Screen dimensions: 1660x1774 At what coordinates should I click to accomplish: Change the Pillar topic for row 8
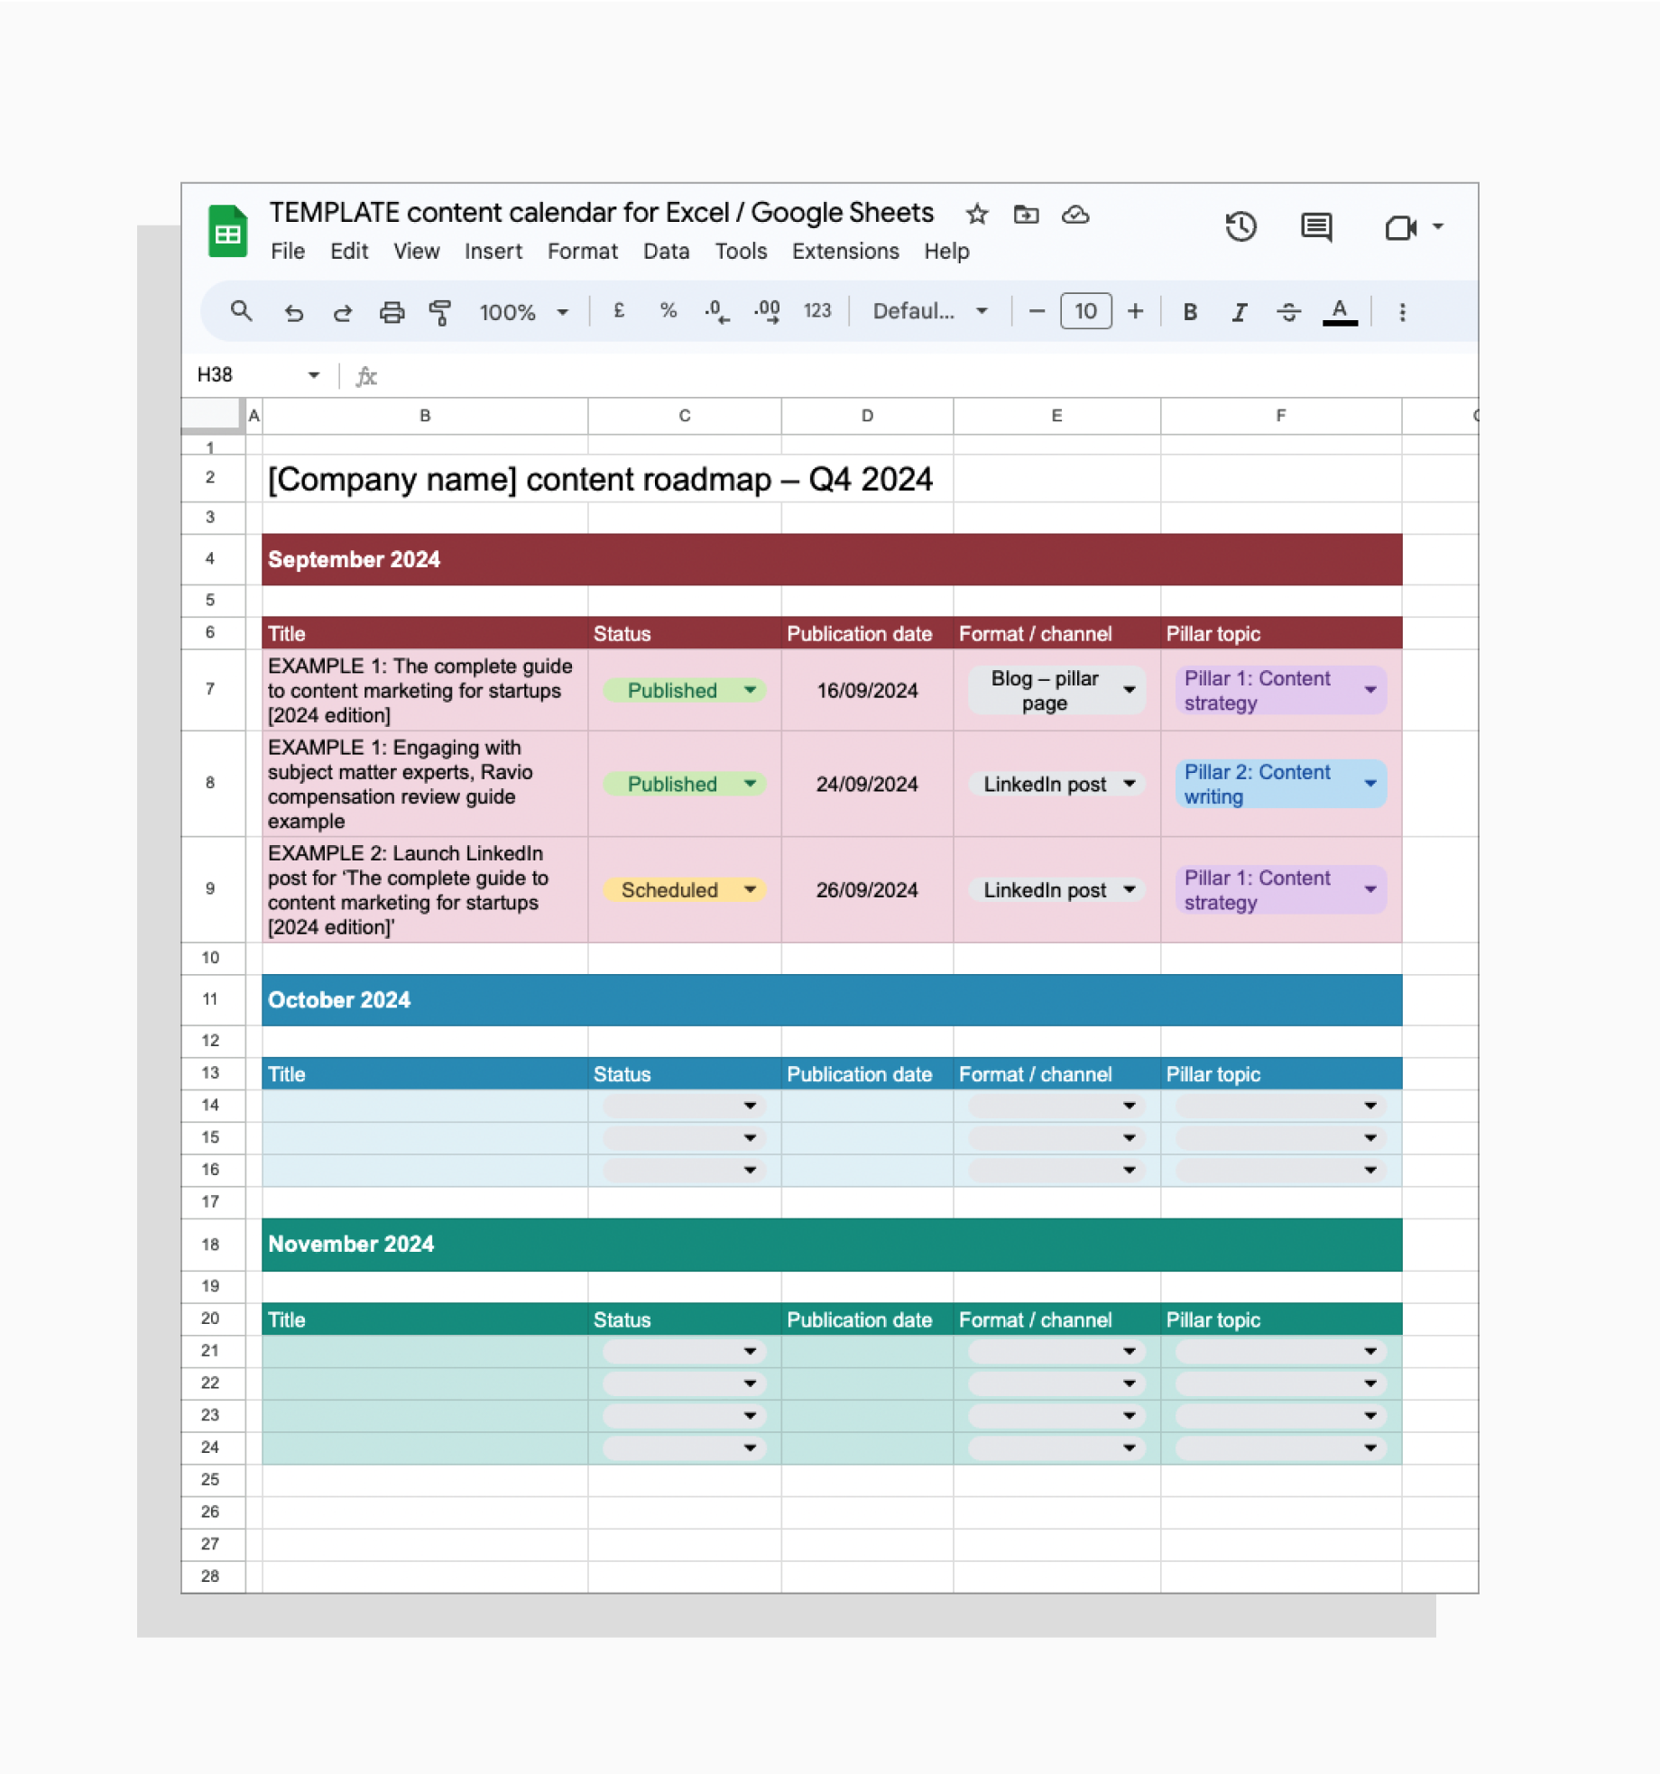coord(1371,784)
